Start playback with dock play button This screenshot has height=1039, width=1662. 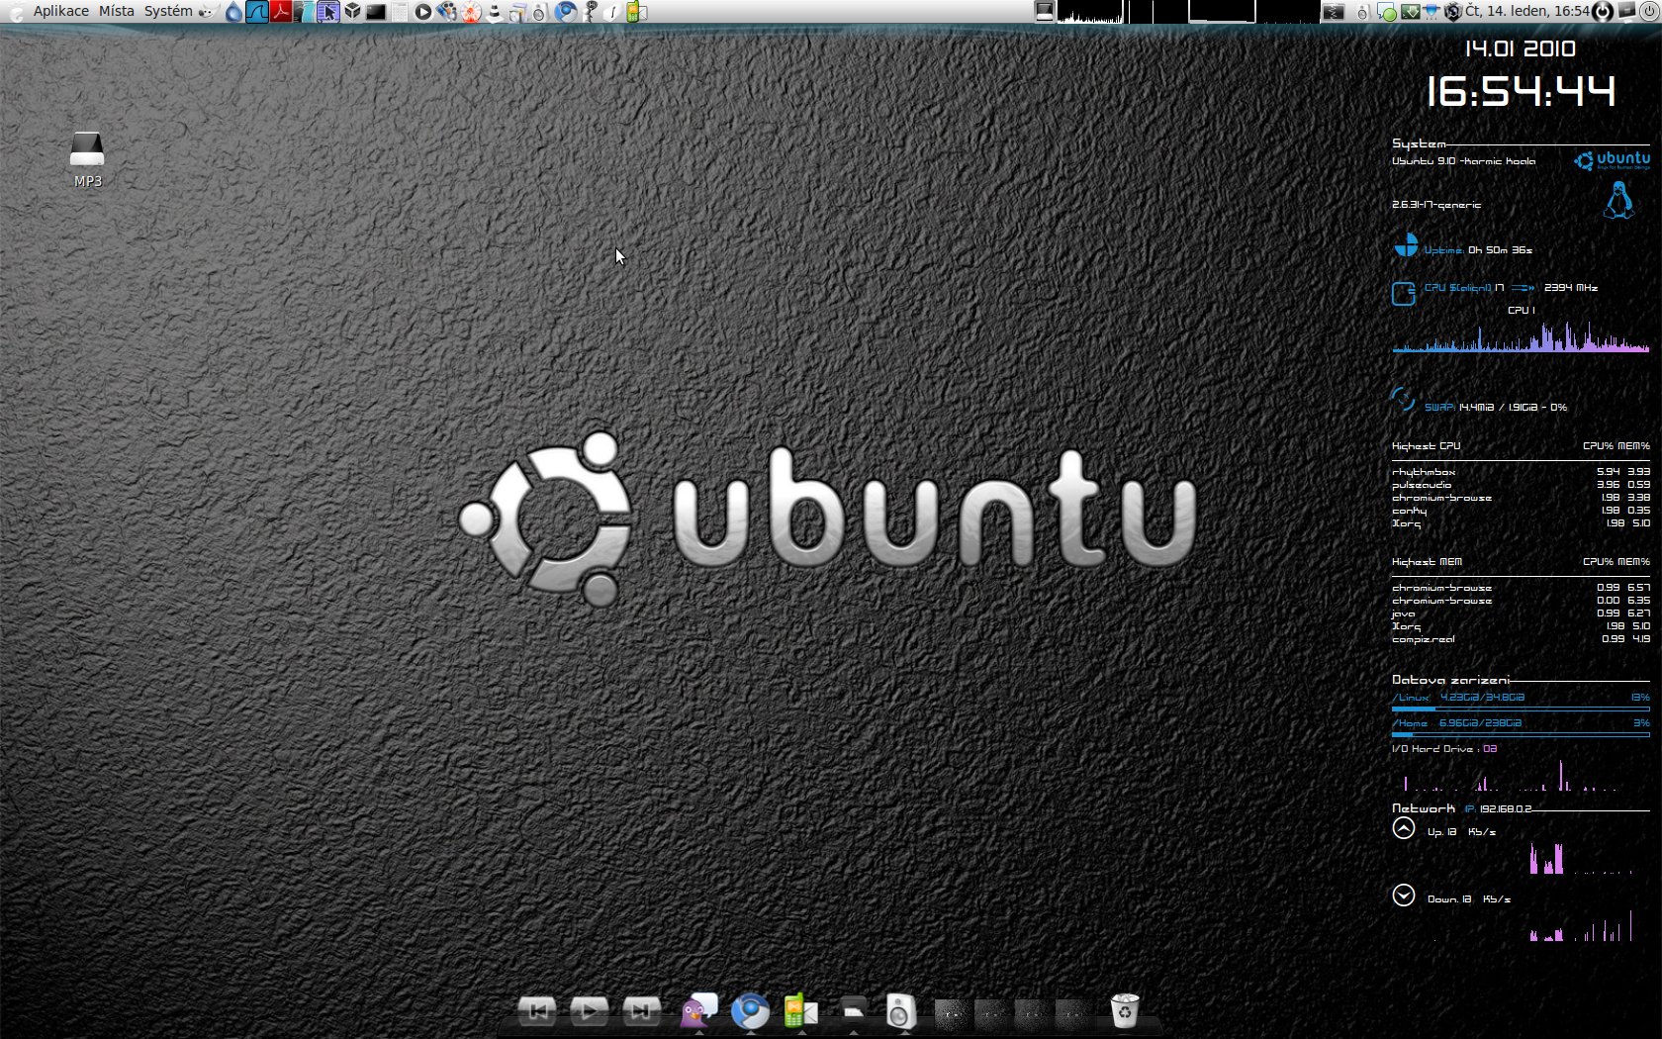589,1010
